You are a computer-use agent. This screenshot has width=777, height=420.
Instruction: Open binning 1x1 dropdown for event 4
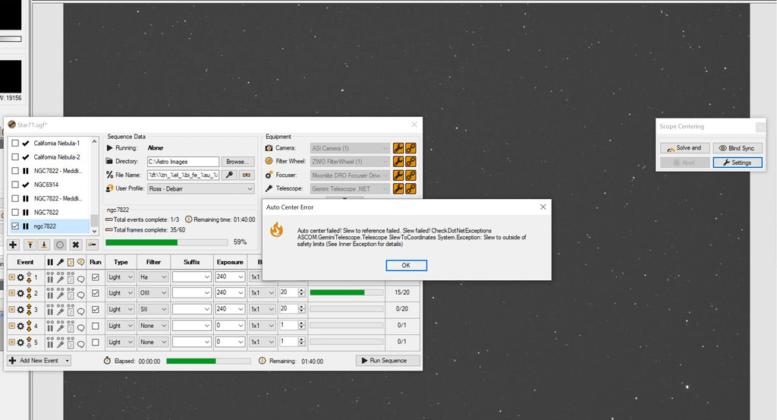pos(262,326)
